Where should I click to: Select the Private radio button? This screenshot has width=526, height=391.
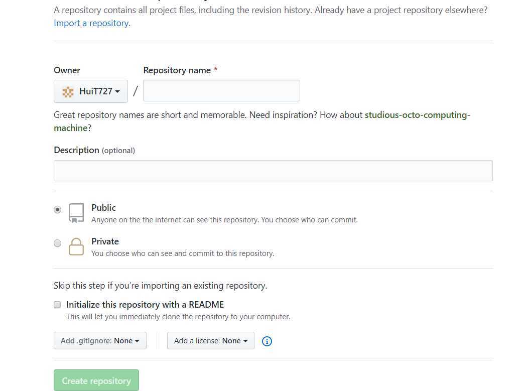(x=57, y=243)
